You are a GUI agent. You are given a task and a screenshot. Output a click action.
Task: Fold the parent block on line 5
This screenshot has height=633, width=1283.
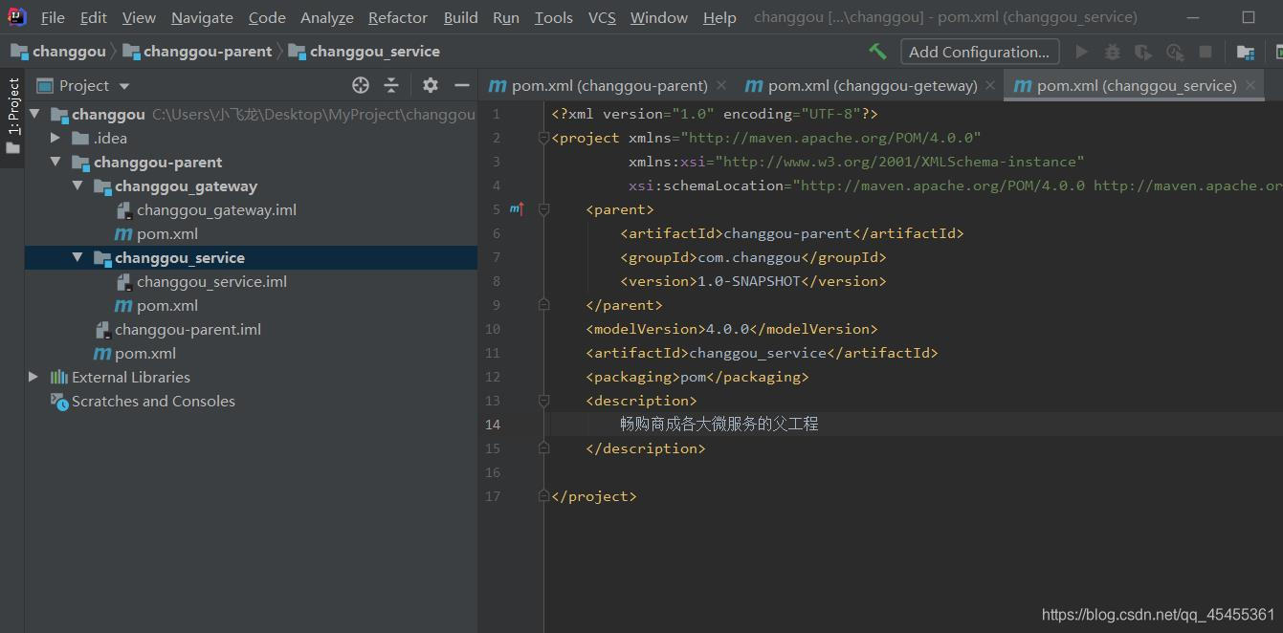pos(543,209)
